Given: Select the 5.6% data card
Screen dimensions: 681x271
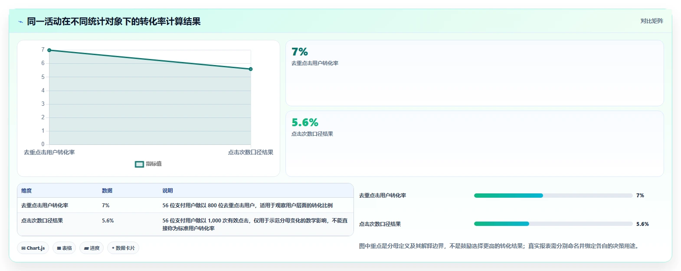Looking at the screenshot, I should (x=475, y=144).
